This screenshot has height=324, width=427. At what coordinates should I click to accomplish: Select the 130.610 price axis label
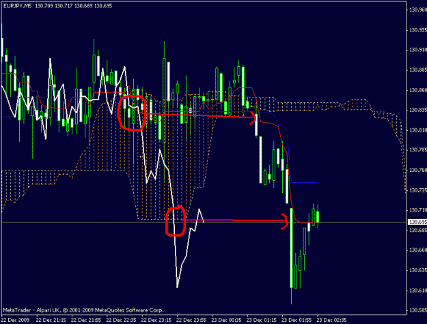click(x=418, y=291)
